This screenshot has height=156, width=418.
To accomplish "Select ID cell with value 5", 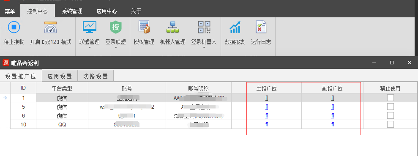I will [23, 107].
